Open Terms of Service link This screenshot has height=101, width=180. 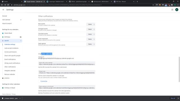[6, 94]
